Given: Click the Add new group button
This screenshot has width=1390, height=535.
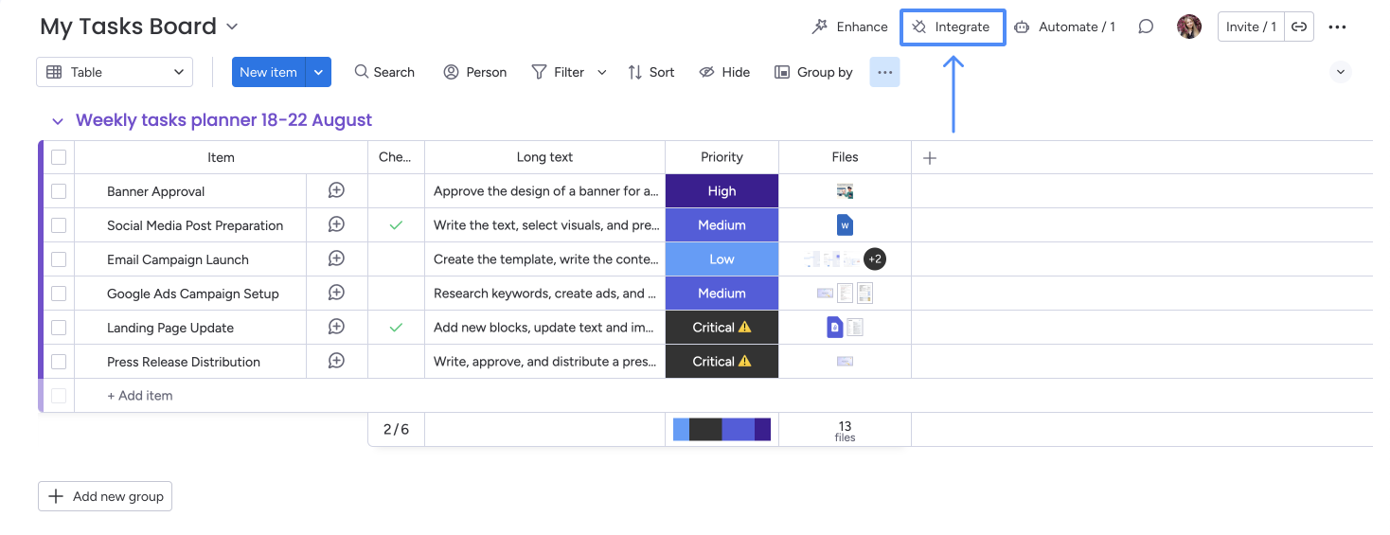Looking at the screenshot, I should point(105,496).
